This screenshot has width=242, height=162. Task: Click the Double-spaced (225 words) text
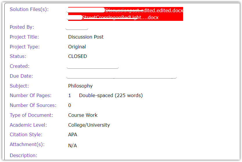[x=111, y=96]
